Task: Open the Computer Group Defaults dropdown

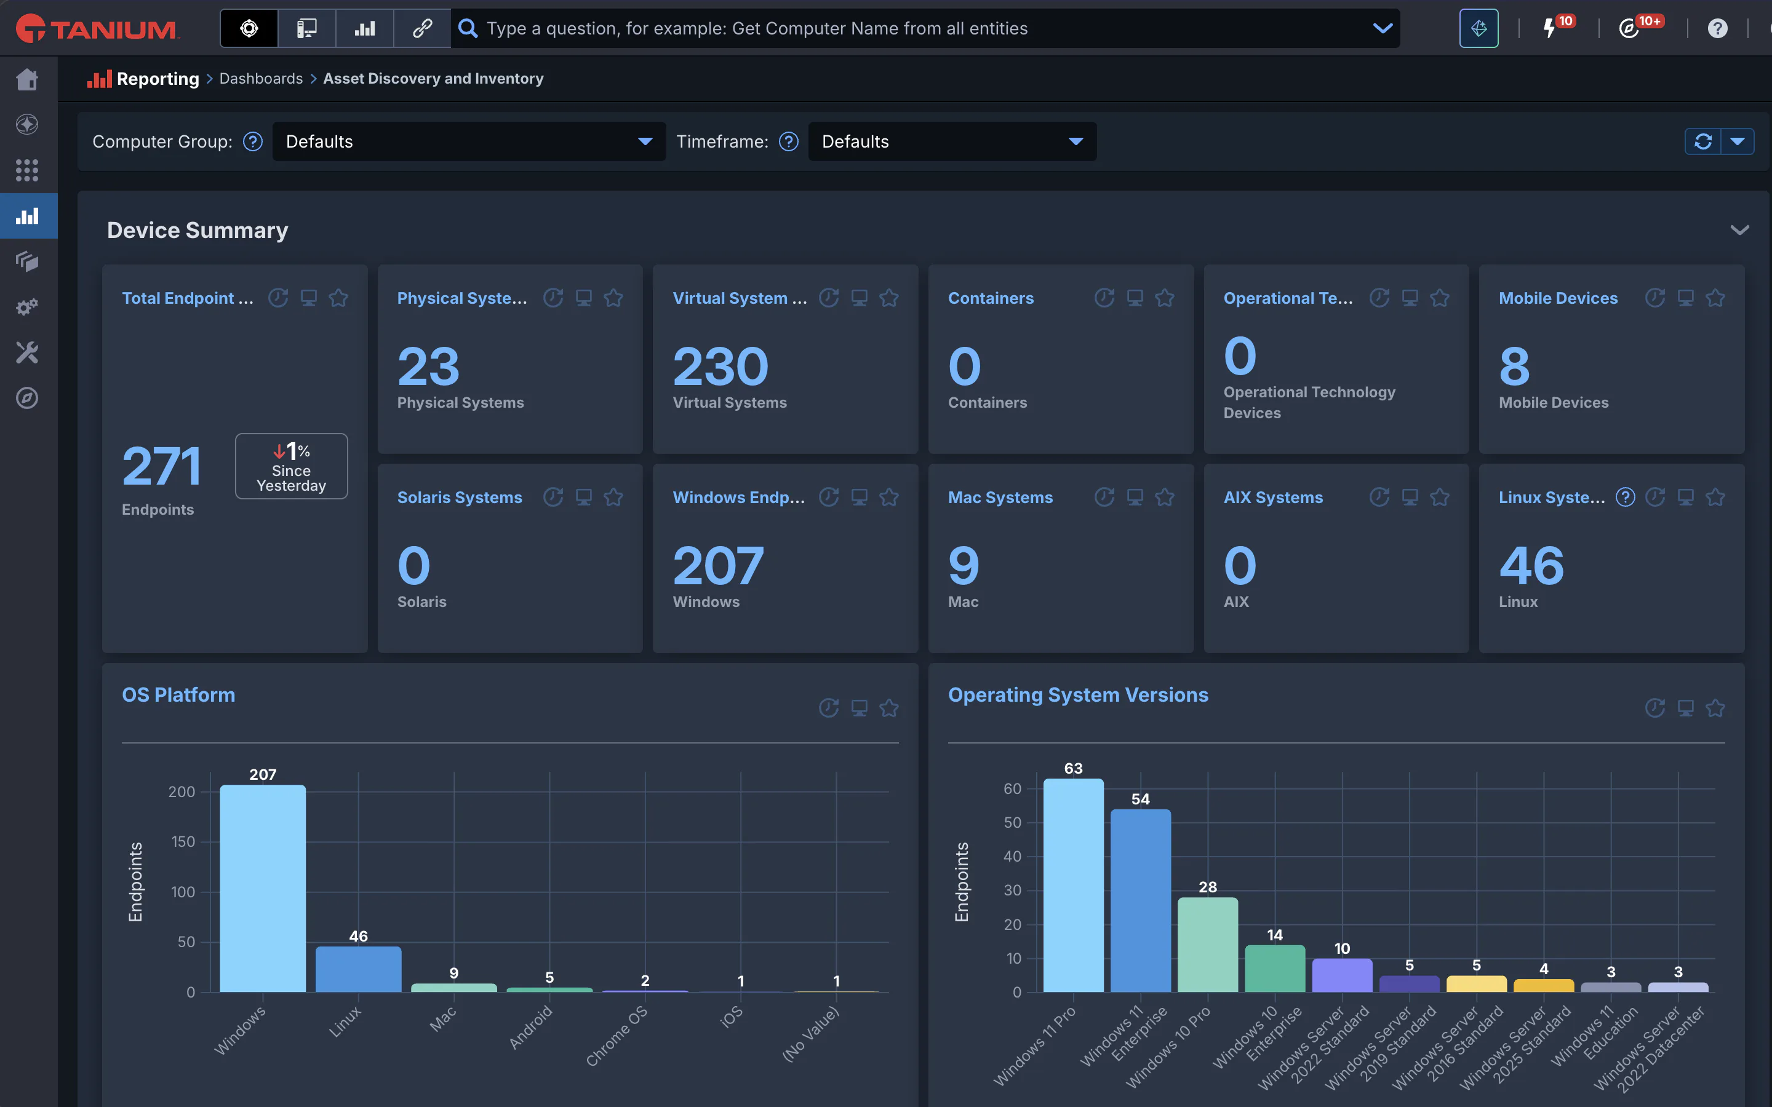Action: (469, 141)
